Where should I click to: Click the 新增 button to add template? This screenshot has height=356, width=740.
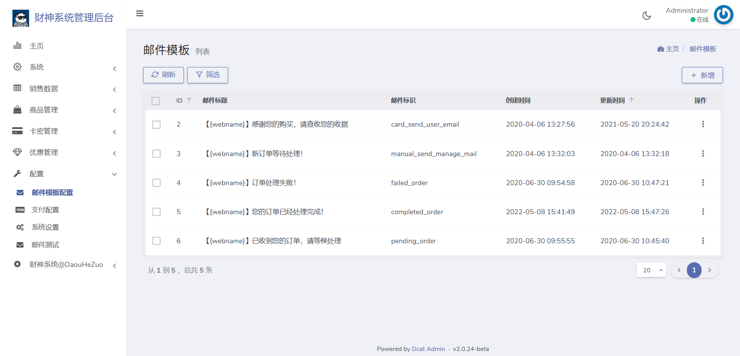702,75
